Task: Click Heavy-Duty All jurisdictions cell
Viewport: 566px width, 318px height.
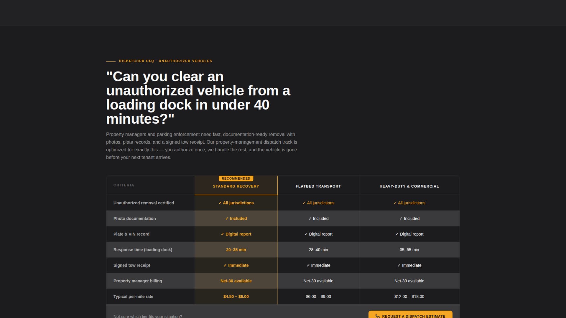Action: 409,203
